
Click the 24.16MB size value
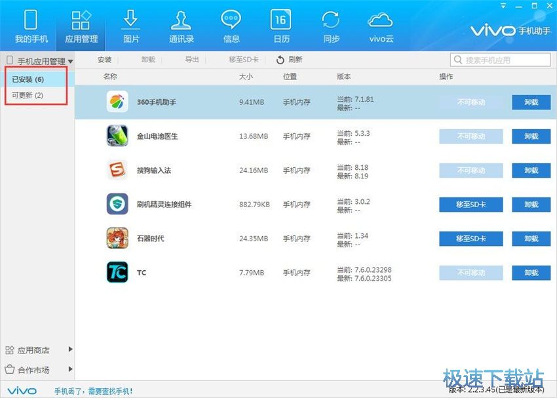pyautogui.click(x=254, y=170)
